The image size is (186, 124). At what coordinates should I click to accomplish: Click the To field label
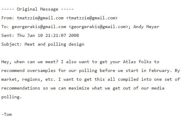pos(5,27)
